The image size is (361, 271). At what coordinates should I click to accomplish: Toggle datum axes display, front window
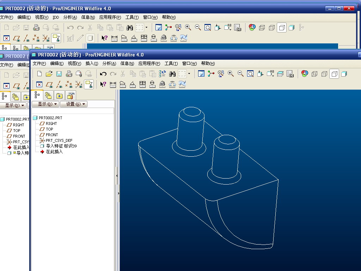(x=59, y=85)
